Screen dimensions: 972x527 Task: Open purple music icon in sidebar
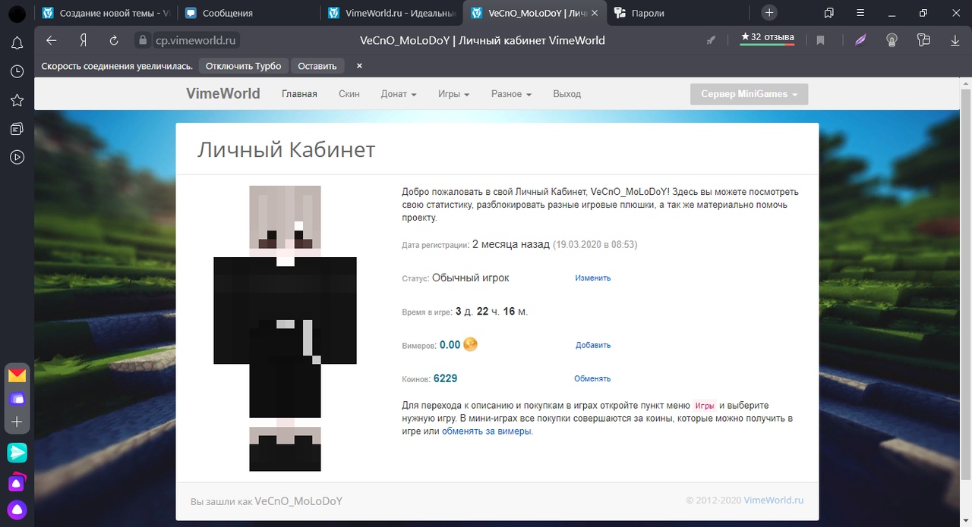click(17, 482)
